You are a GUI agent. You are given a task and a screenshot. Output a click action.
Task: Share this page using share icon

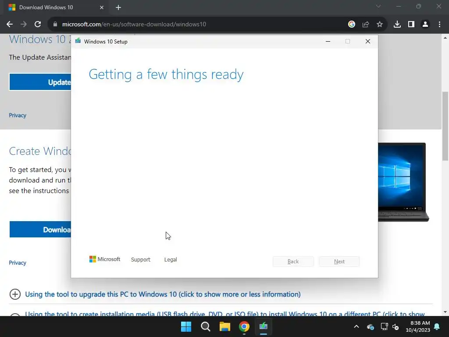click(x=366, y=25)
